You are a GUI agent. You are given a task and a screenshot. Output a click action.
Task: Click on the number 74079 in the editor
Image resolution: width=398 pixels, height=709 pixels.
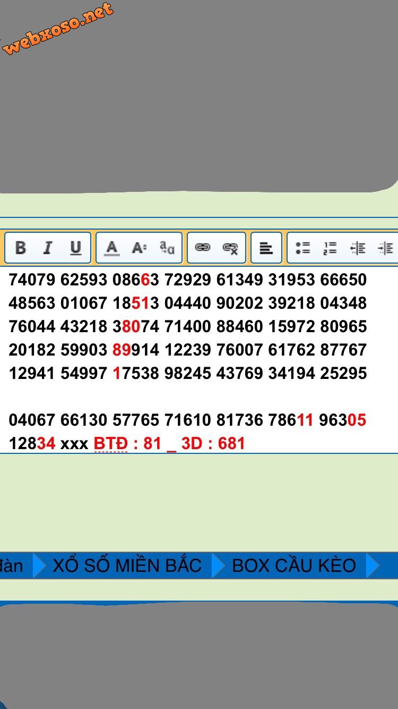pyautogui.click(x=32, y=280)
